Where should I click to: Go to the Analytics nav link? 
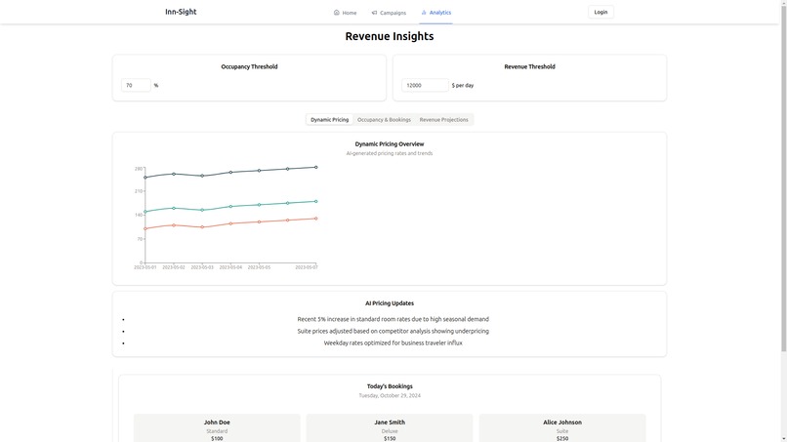pyautogui.click(x=435, y=13)
